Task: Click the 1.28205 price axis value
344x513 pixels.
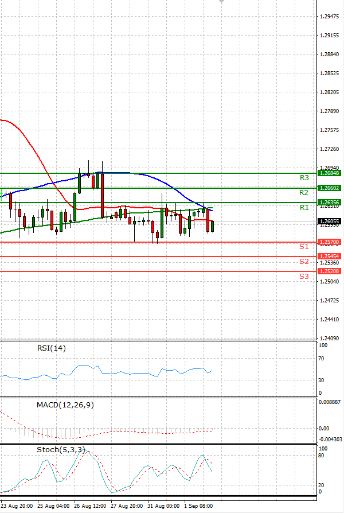Action: click(x=330, y=92)
